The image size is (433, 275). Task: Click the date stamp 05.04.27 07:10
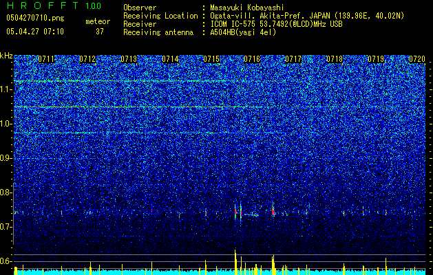[x=35, y=32]
